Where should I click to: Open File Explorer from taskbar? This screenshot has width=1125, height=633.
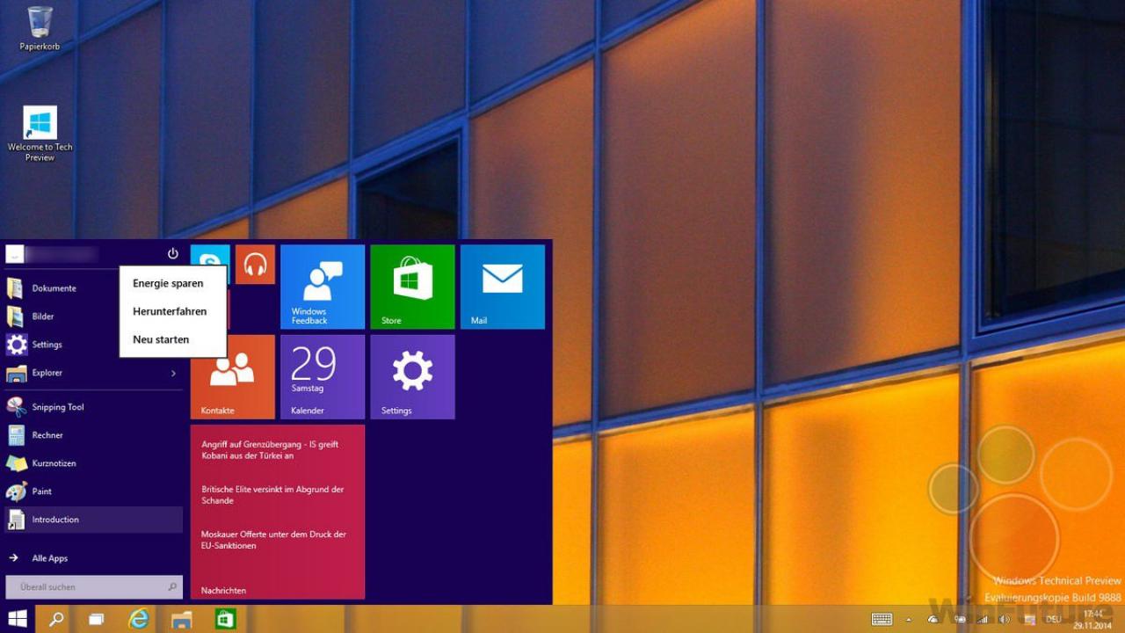click(182, 619)
